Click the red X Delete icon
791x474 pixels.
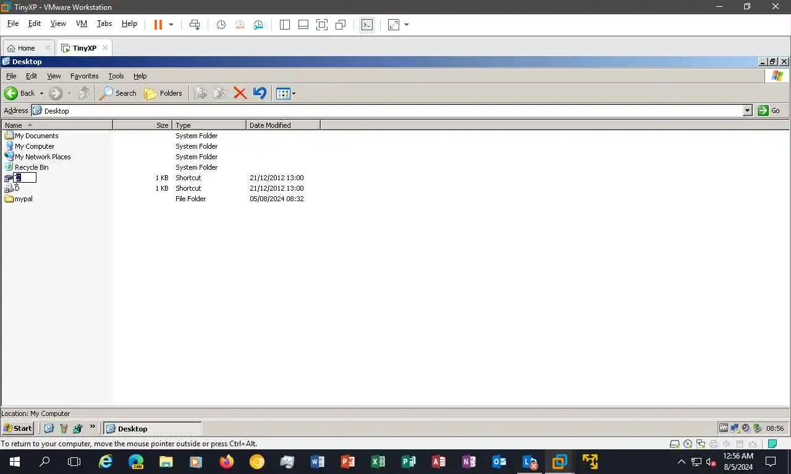tap(240, 93)
